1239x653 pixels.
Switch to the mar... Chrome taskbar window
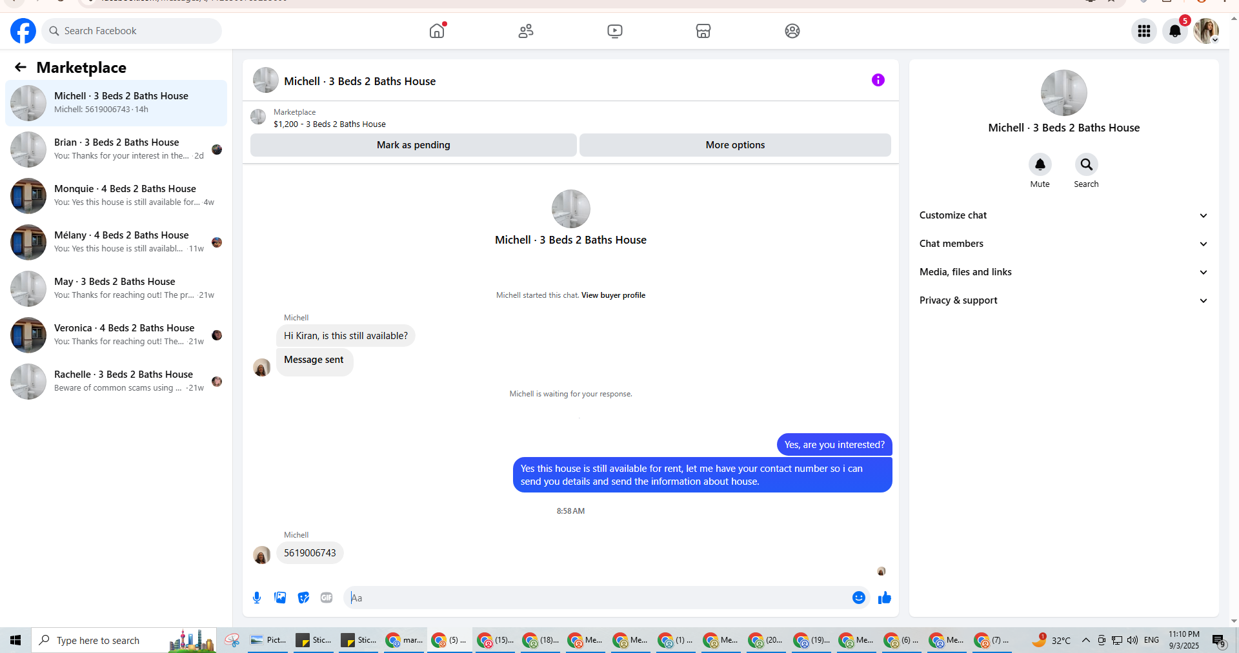pyautogui.click(x=404, y=640)
